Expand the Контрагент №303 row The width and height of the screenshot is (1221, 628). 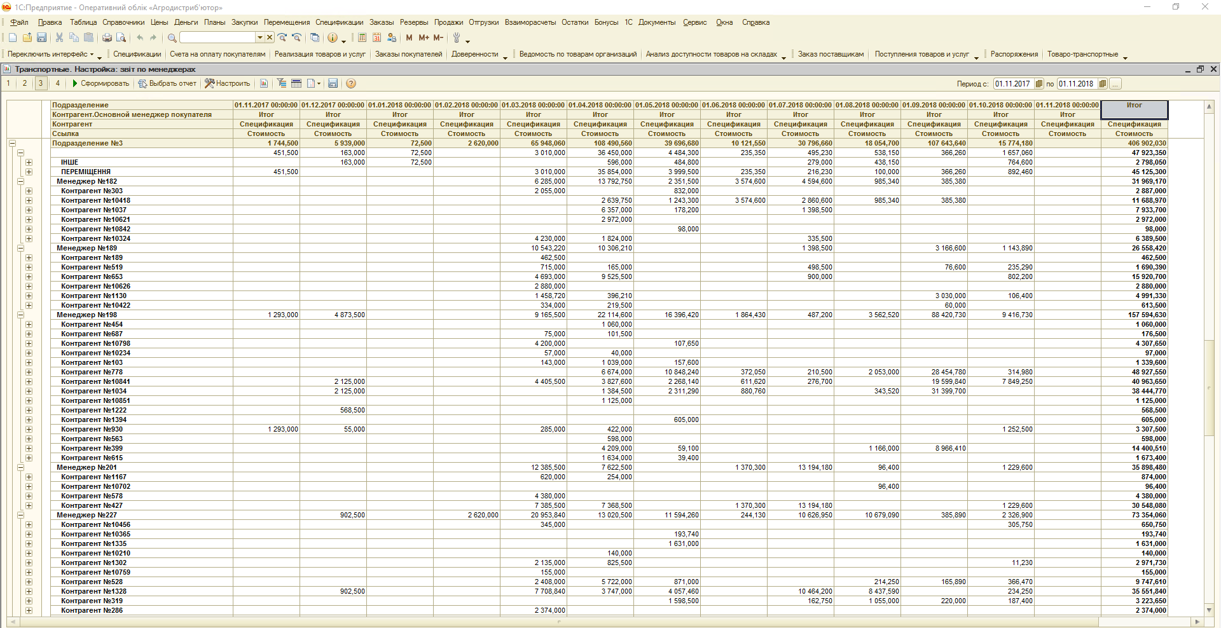tap(29, 191)
